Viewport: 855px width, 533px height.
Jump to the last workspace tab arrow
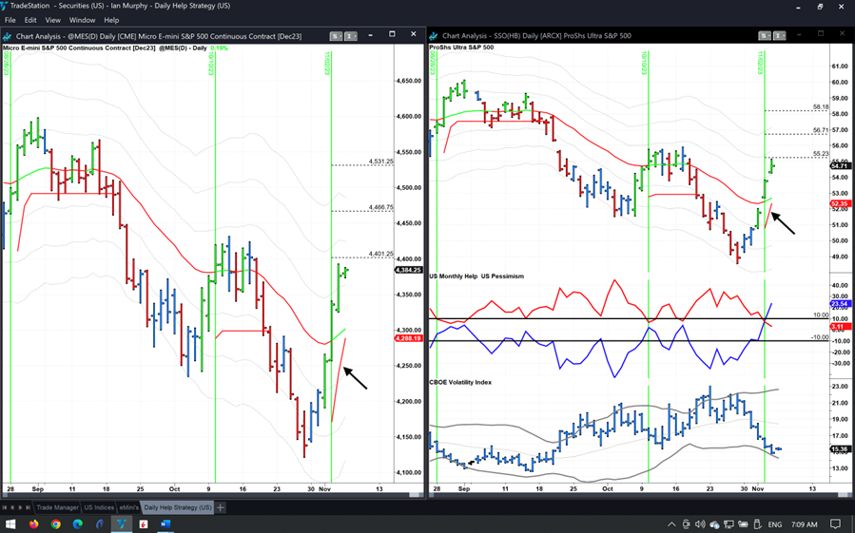pyautogui.click(x=28, y=507)
